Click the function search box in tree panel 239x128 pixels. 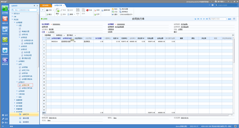tap(24, 10)
